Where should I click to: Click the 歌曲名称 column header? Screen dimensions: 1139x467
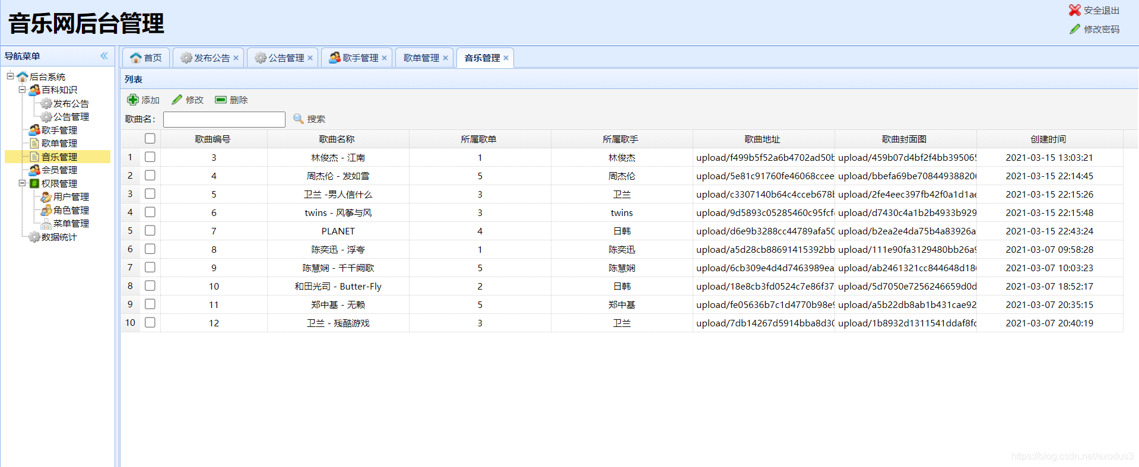(x=337, y=139)
